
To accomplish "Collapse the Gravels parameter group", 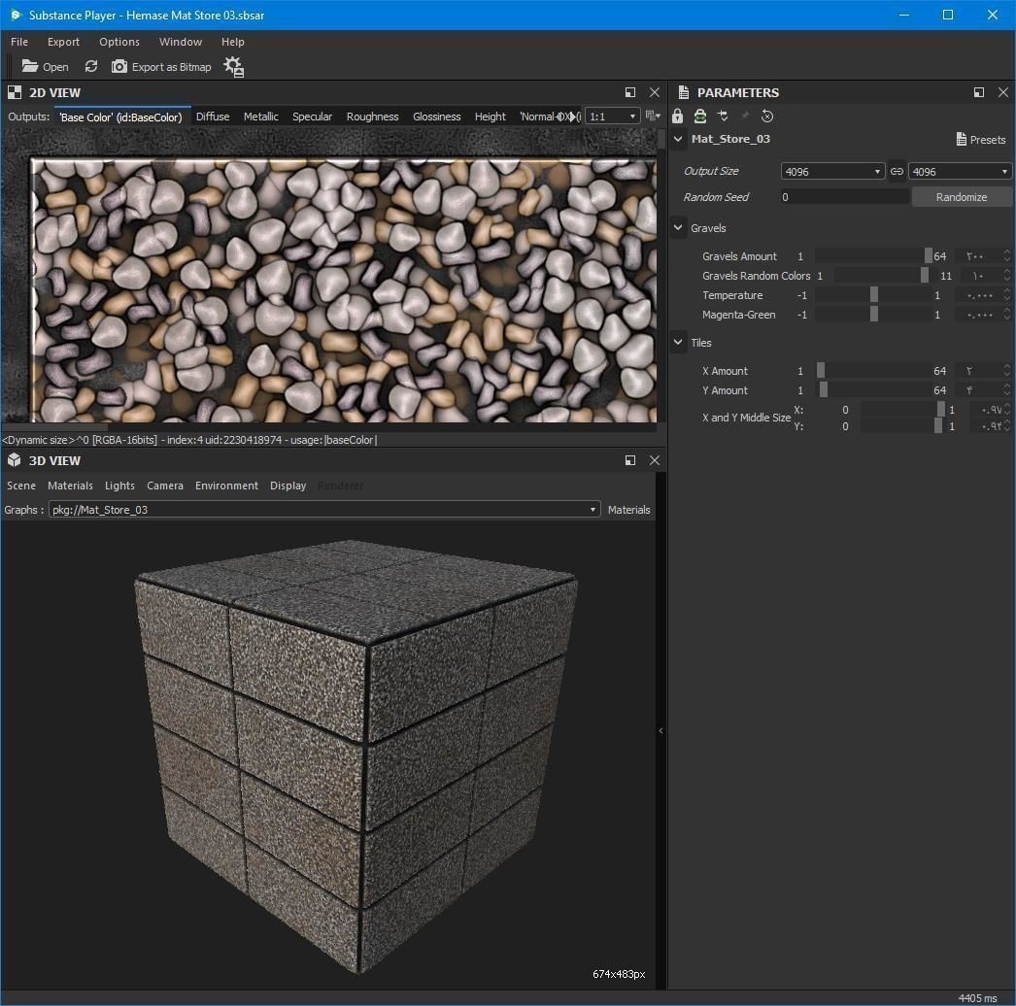I will 678,228.
